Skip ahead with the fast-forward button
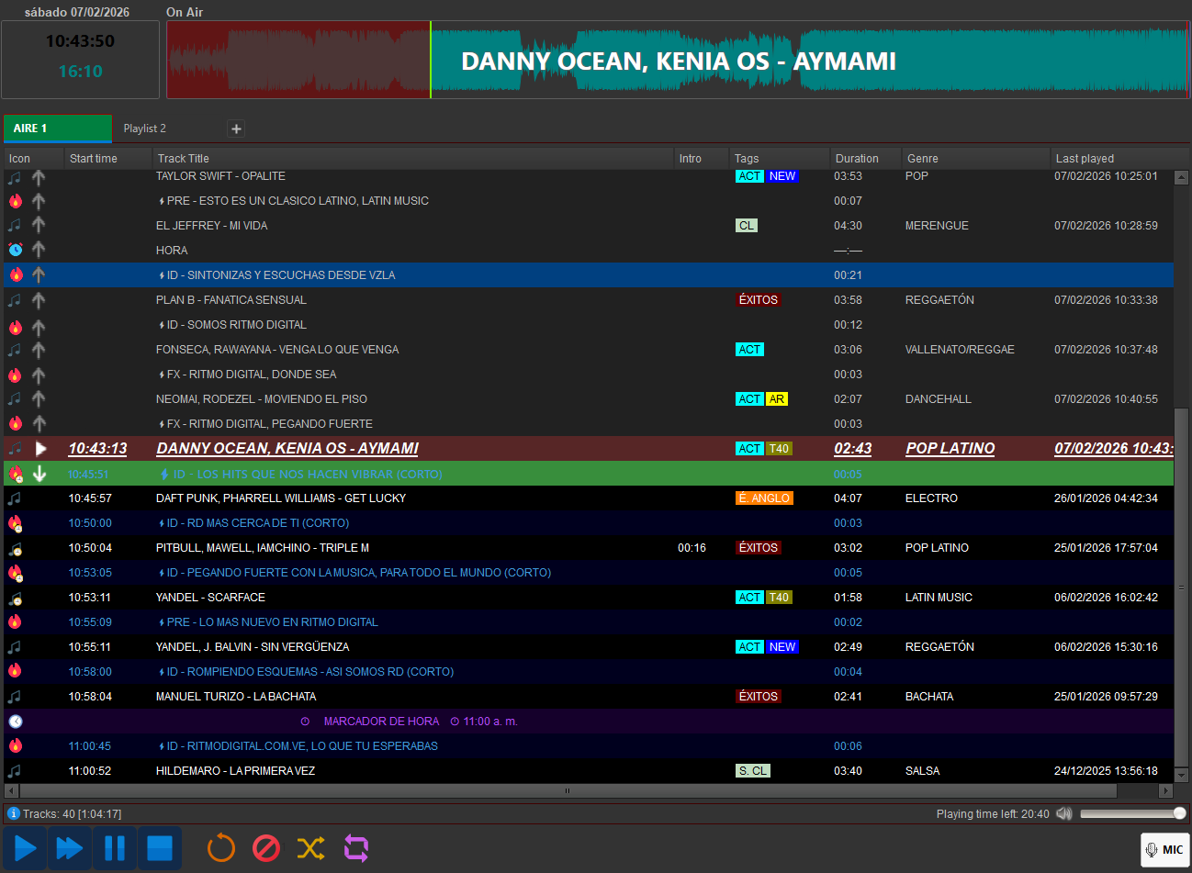 [70, 848]
